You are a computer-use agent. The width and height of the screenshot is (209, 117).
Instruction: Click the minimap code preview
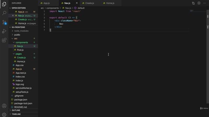[x=192, y=10]
